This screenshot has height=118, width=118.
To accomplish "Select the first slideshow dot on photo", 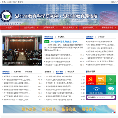I will coord(33,63).
